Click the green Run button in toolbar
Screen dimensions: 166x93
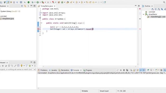click(38, 2)
